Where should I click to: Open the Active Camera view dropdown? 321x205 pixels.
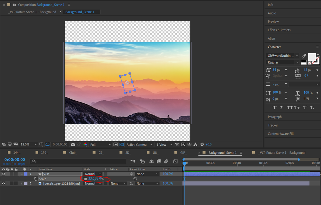(138, 144)
